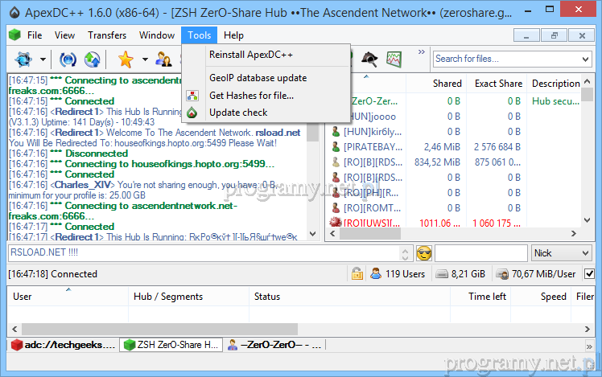Click the Favorite Users toolbar icon
Image resolution: width=602 pixels, height=377 pixels.
(x=164, y=59)
